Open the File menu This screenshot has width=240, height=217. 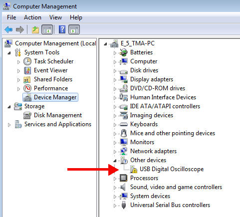pos(11,17)
